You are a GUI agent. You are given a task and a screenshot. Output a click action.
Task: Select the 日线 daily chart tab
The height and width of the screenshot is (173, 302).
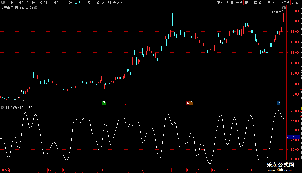[78, 2]
